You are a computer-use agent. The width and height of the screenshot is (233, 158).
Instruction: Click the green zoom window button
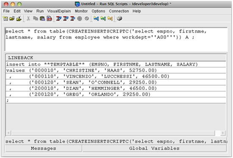click(x=19, y=4)
